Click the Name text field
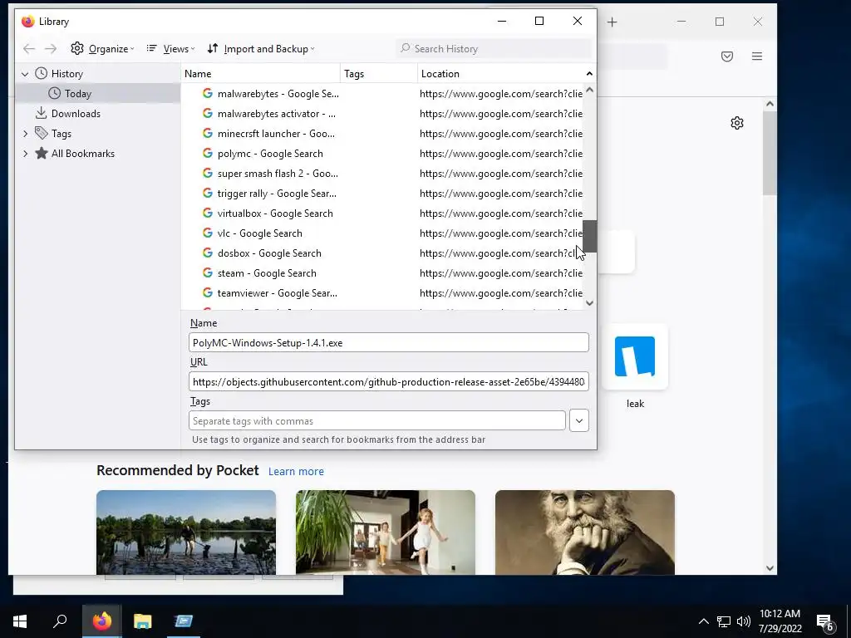This screenshot has height=638, width=851. [389, 343]
